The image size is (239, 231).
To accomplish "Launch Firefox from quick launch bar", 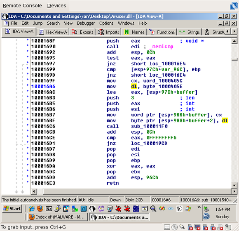I will point(40,209).
